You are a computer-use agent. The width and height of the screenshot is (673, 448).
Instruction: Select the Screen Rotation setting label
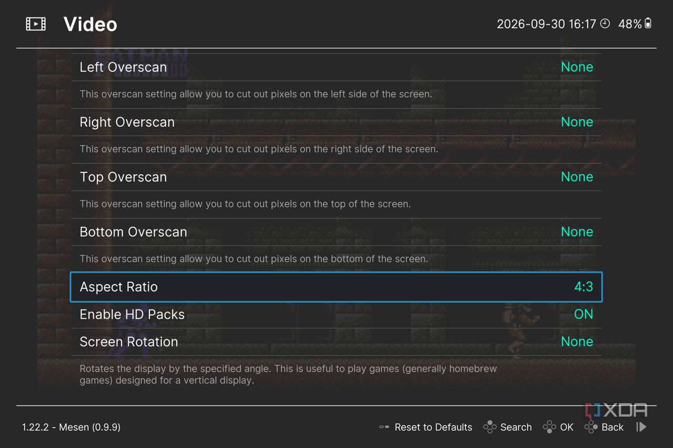(x=129, y=341)
